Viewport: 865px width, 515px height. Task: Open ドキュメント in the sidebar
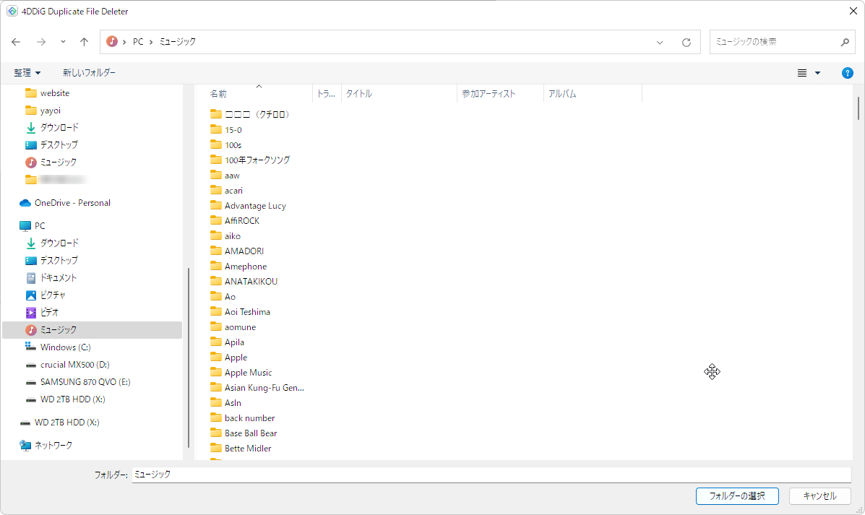(51, 277)
